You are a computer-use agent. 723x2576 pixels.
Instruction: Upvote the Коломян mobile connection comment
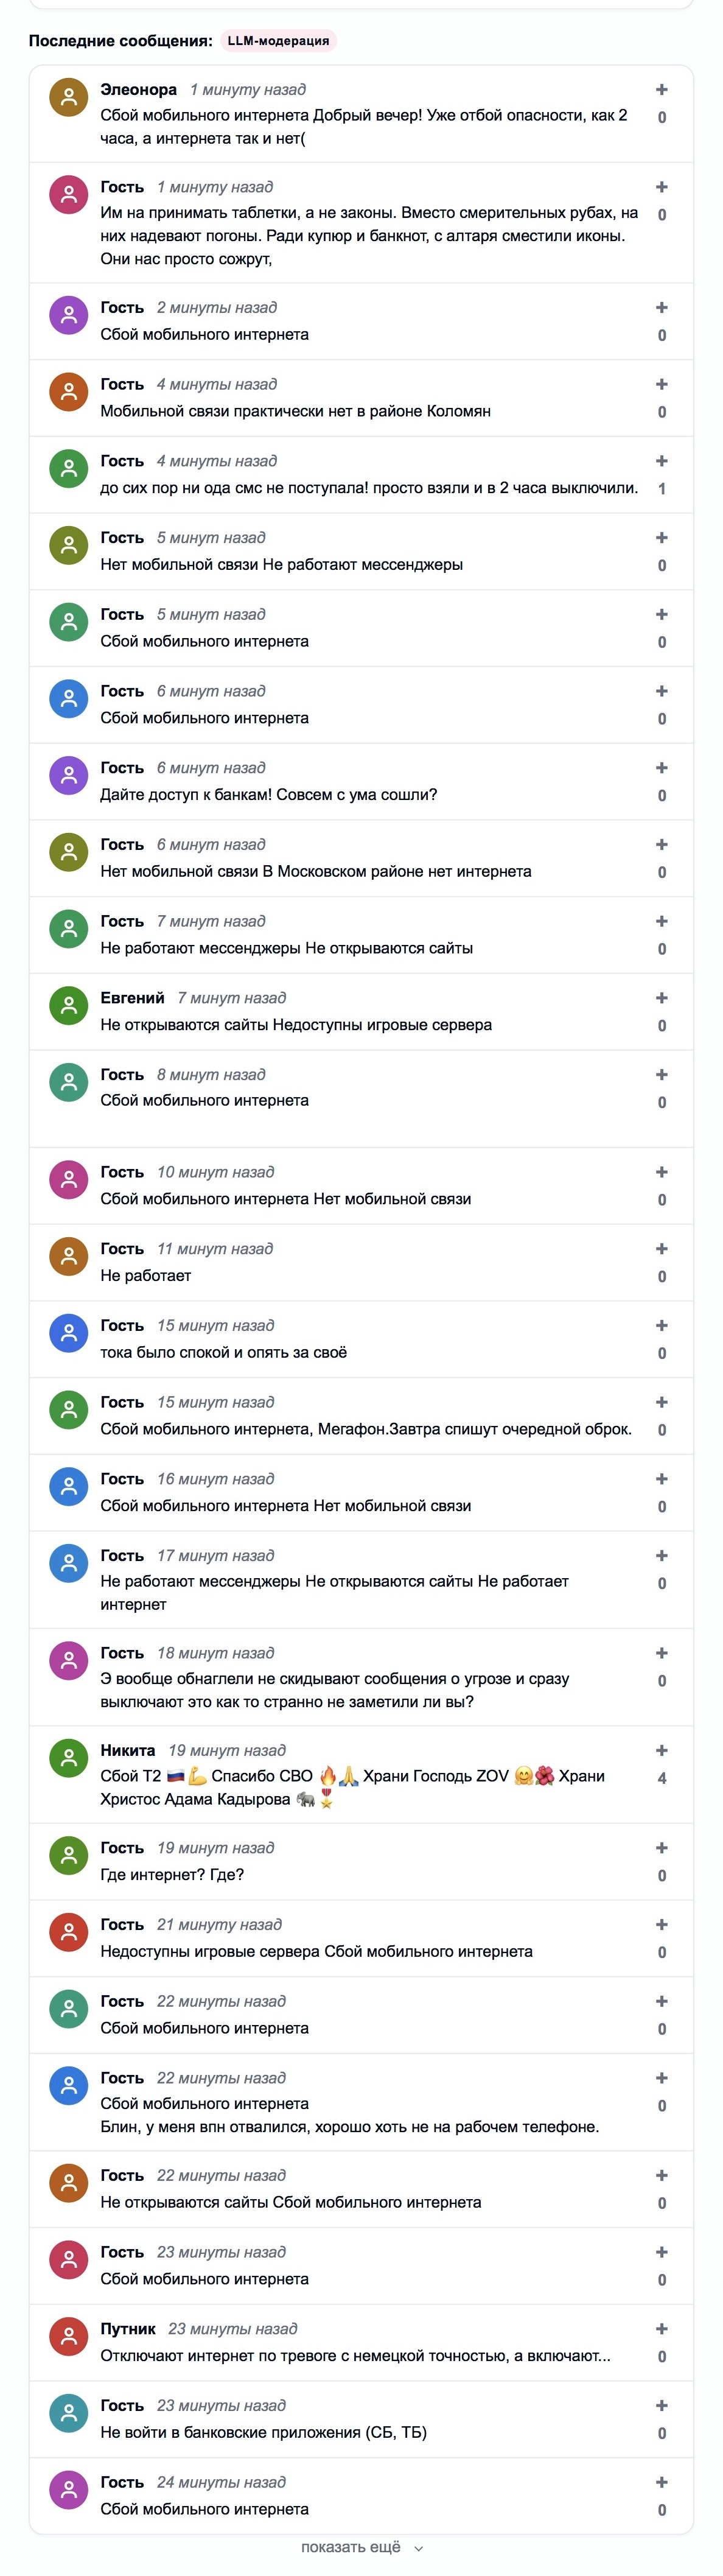[x=661, y=384]
